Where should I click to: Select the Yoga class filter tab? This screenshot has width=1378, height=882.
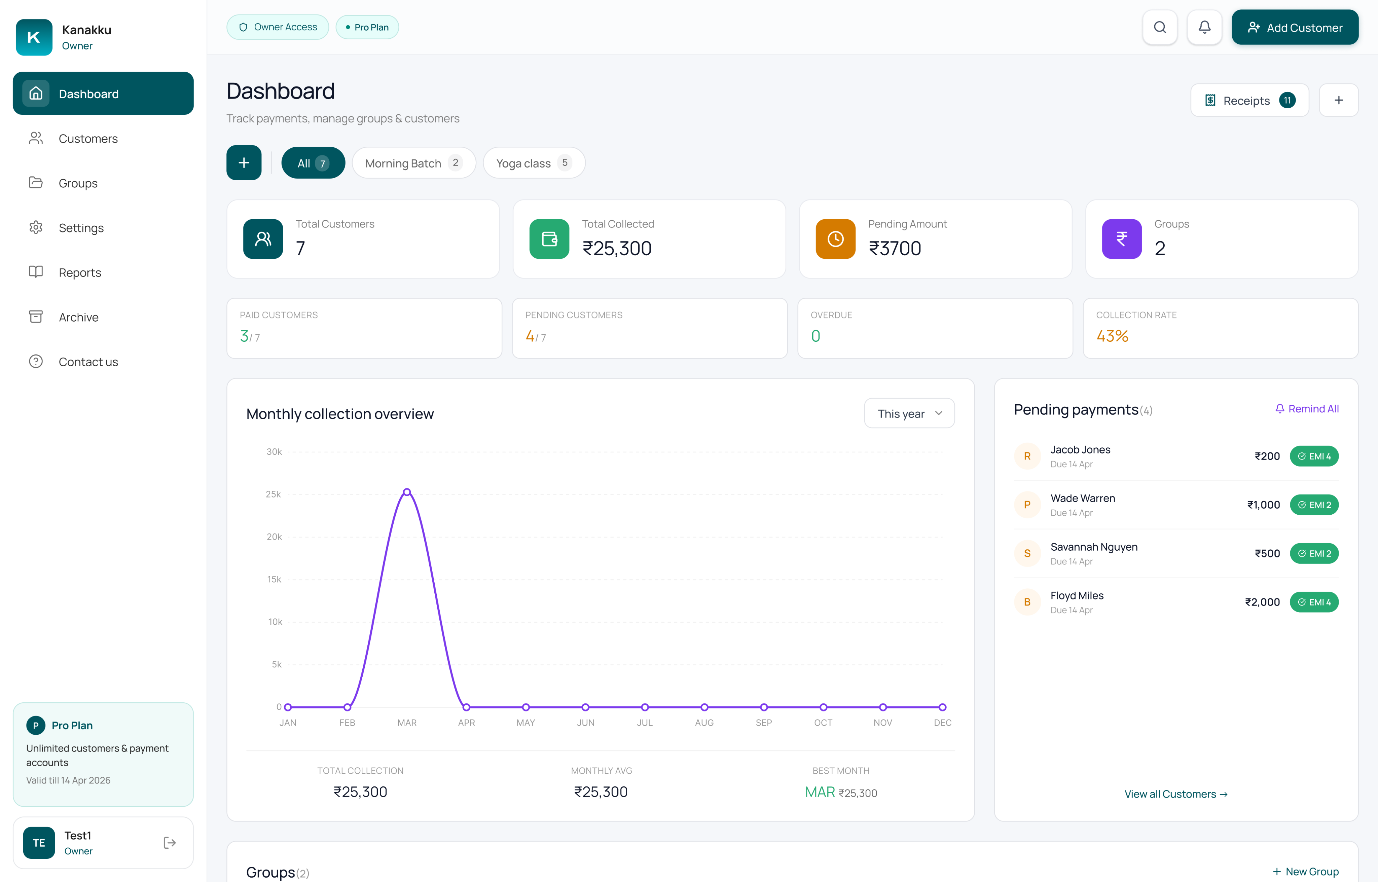[533, 163]
